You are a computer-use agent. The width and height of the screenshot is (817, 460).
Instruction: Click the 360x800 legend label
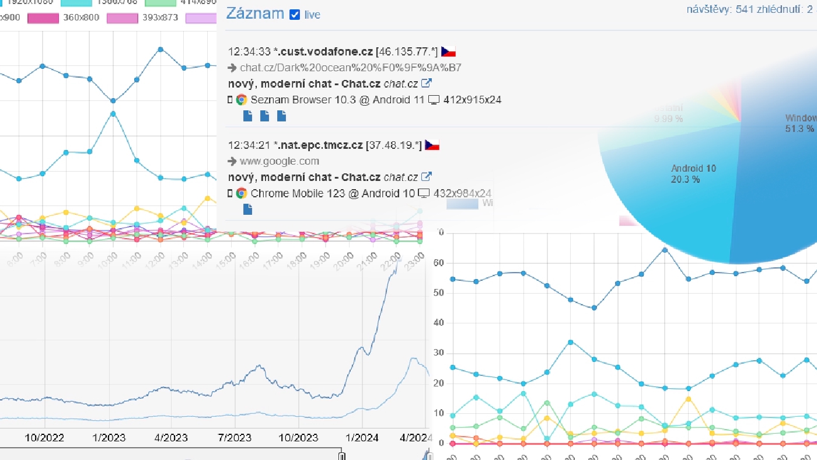81,18
